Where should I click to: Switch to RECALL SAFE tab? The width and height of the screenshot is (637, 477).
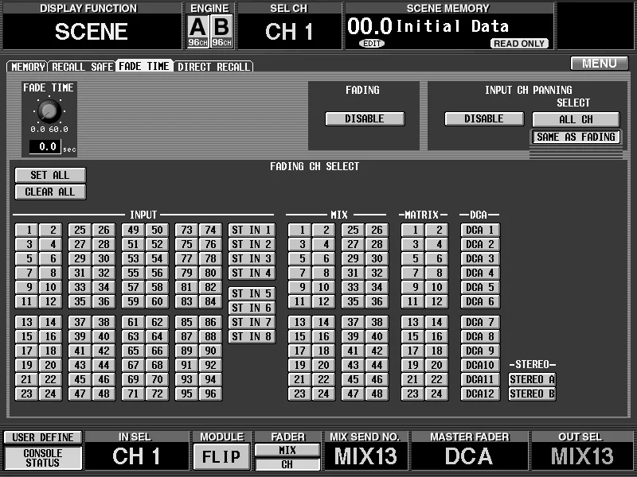82,67
